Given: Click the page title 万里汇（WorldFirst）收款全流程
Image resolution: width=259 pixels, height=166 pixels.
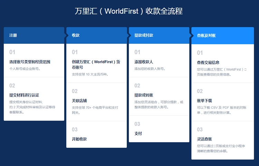Looking at the screenshot, I should (129, 11).
